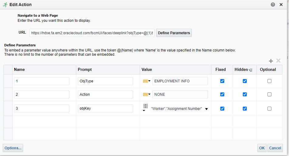289x156 pixels.
Task: Add a parameter row with plus icon
Action: click(x=271, y=61)
